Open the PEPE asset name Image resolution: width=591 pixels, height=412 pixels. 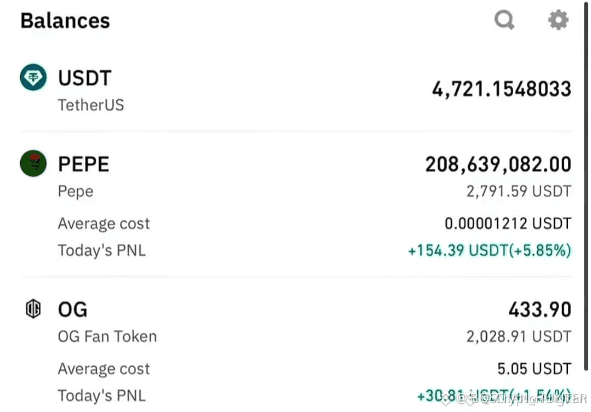(x=83, y=164)
